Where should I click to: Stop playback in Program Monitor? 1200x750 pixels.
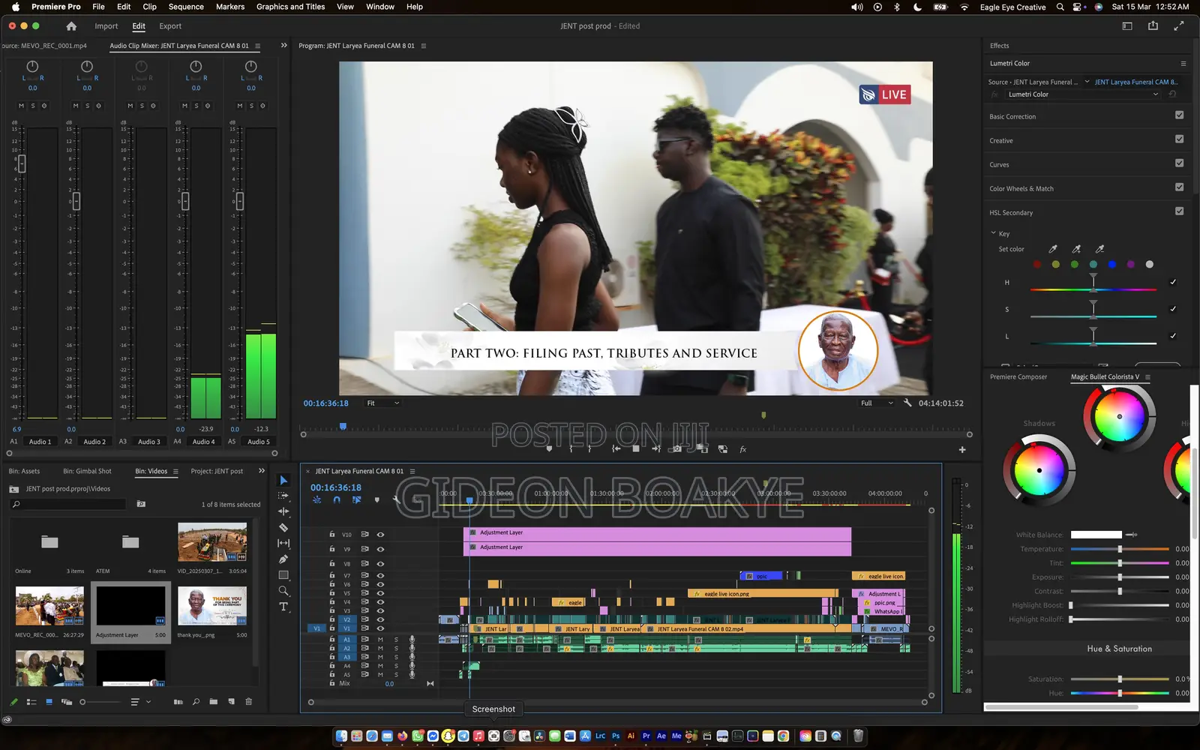636,449
